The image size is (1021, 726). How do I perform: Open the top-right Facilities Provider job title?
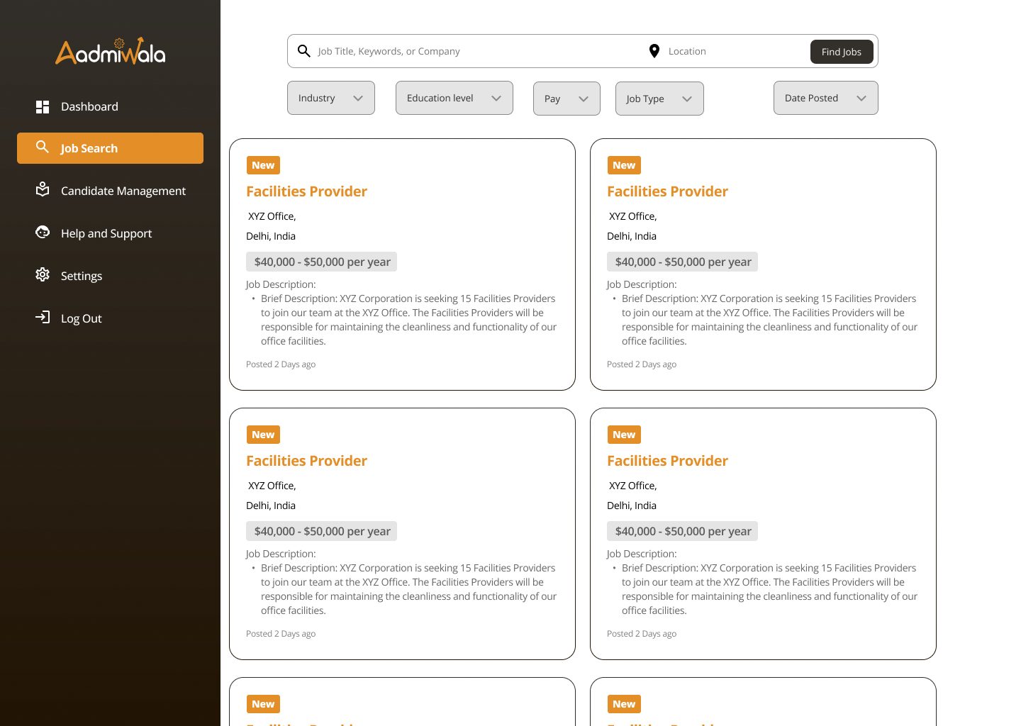coord(667,191)
